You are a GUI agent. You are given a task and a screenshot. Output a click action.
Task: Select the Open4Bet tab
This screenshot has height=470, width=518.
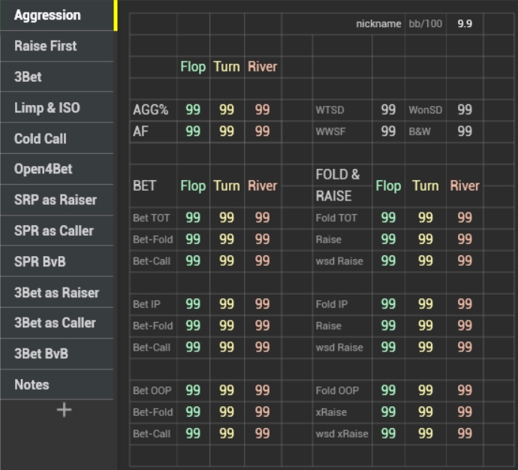(x=44, y=169)
